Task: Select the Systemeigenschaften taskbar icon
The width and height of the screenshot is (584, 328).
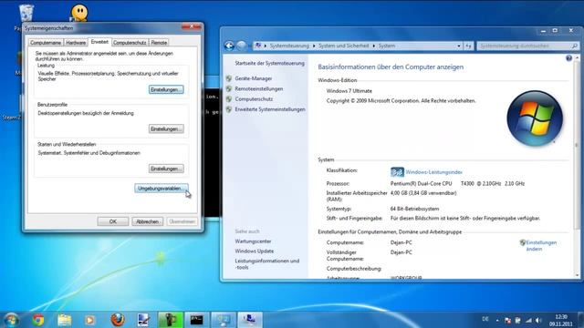Action: point(249,320)
